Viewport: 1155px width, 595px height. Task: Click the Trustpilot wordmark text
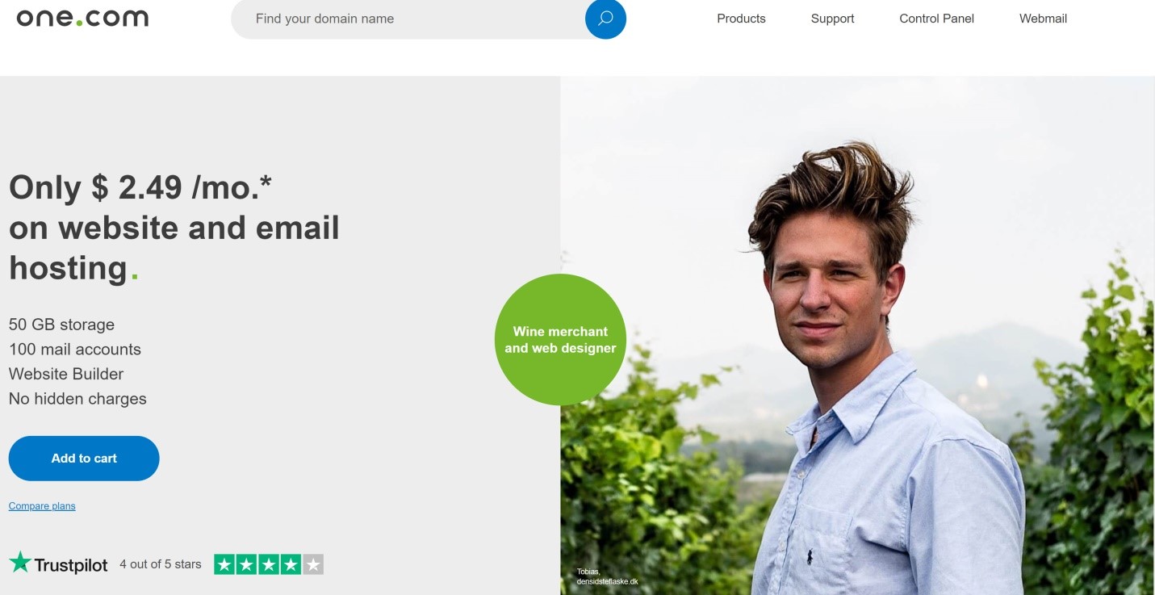point(71,565)
